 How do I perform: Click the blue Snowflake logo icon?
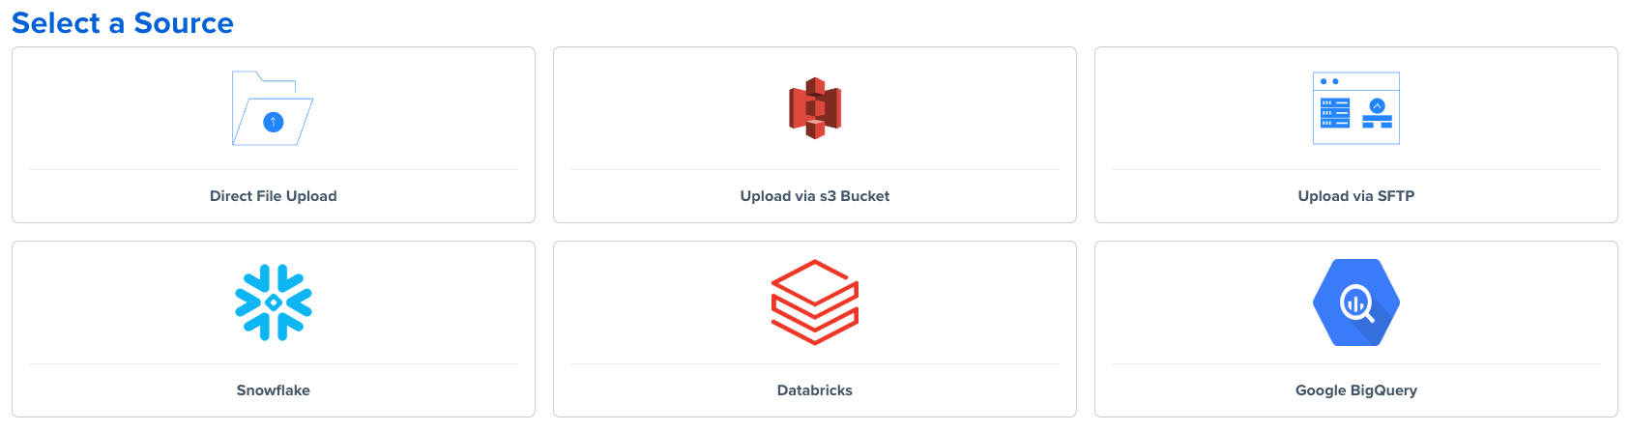[x=274, y=302]
